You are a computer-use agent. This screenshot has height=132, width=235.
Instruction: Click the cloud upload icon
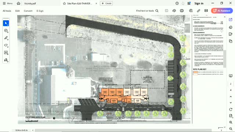coord(174,11)
